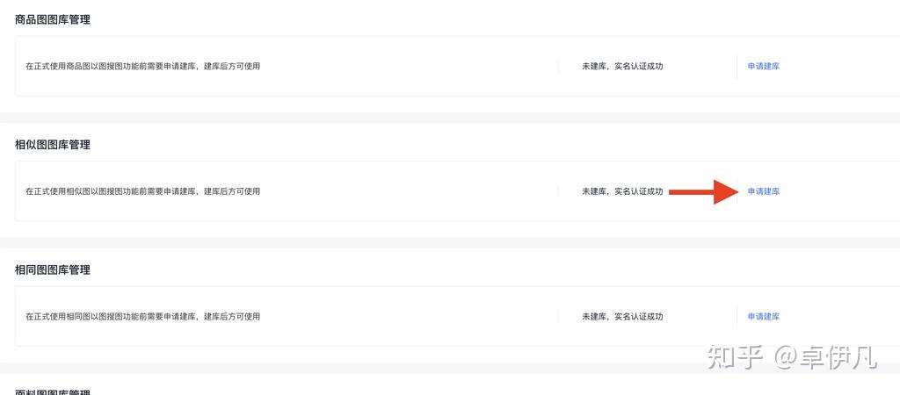
Task: Select the 相似图图库管理 section heading
Action: click(53, 145)
